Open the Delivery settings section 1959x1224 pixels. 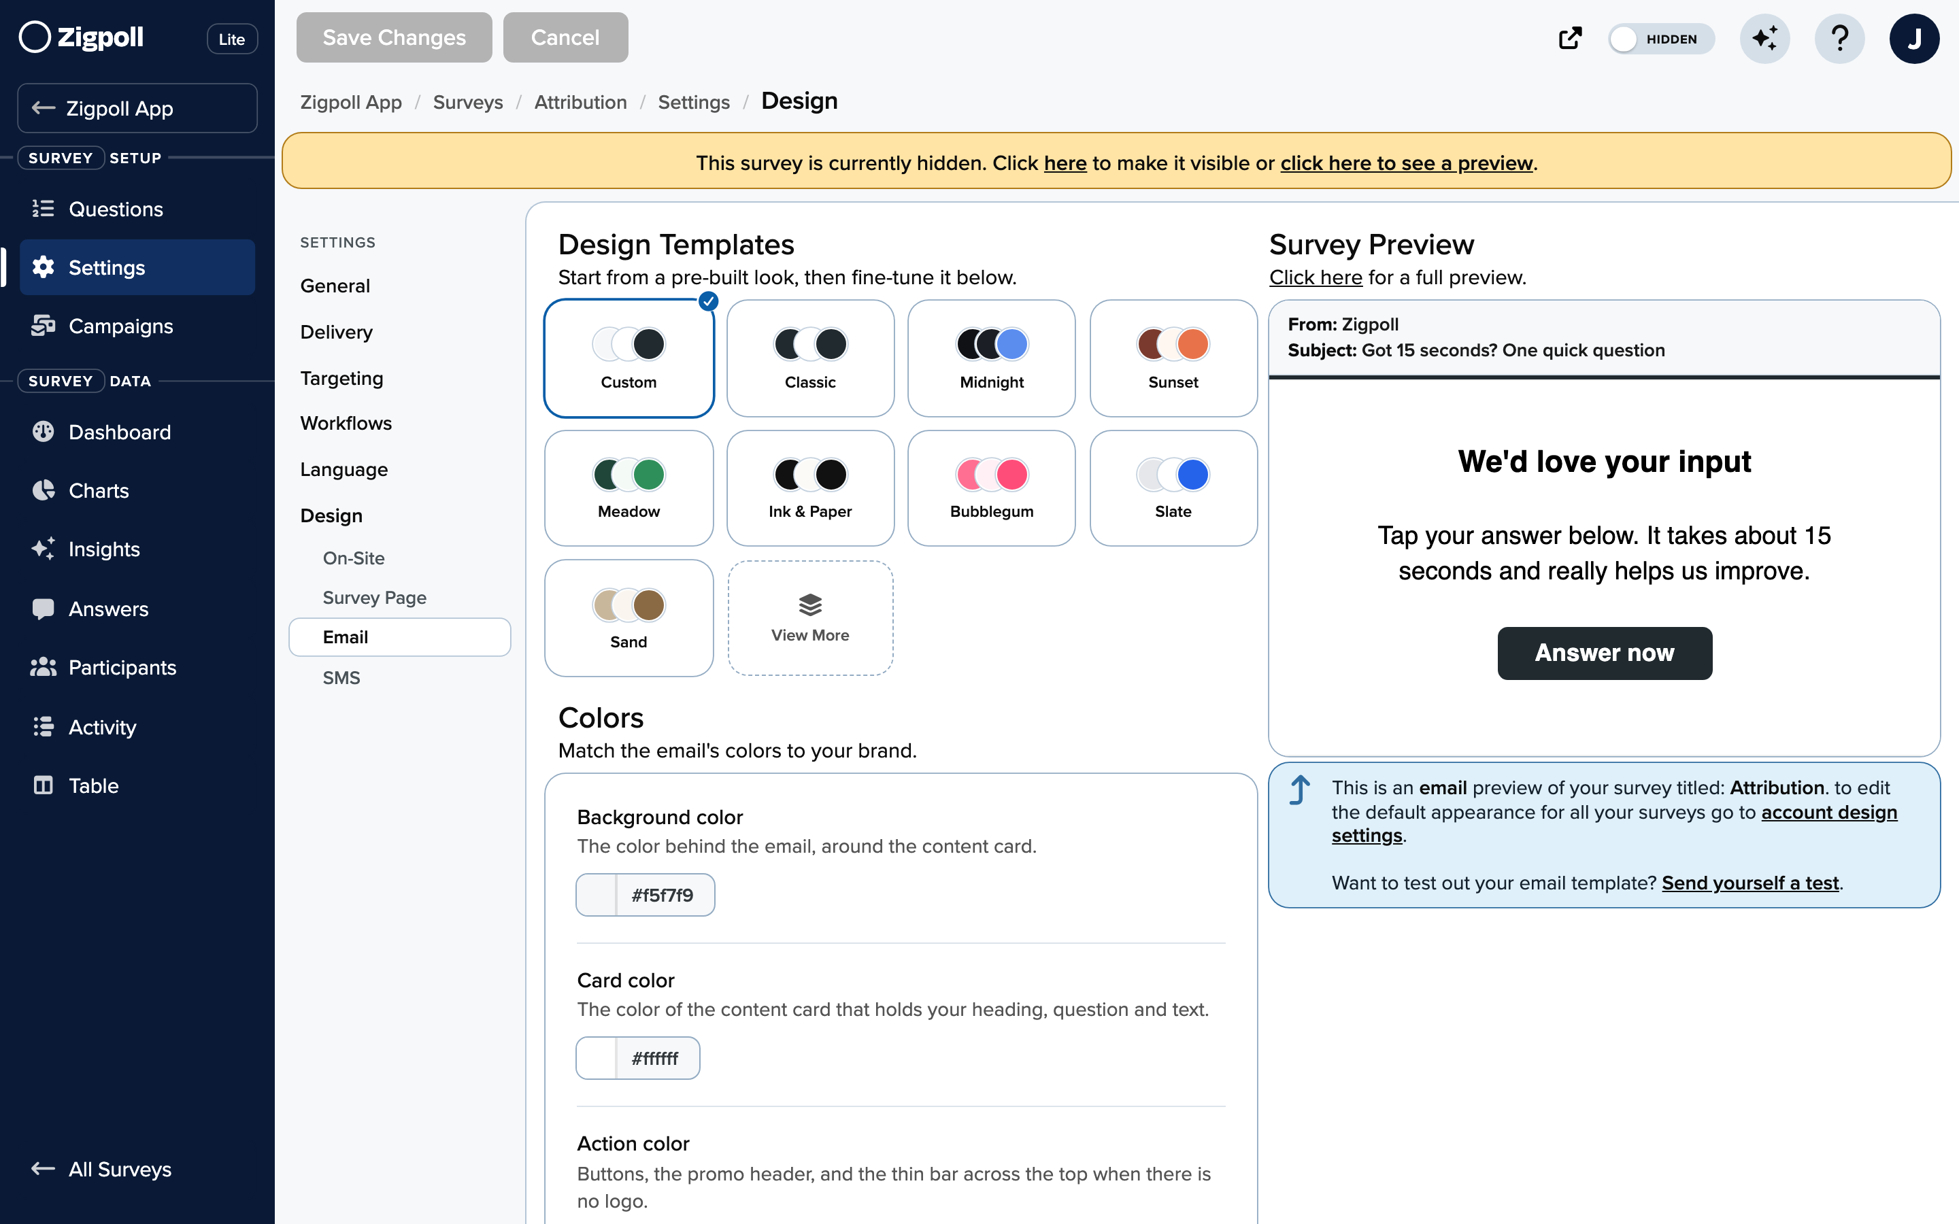point(336,332)
